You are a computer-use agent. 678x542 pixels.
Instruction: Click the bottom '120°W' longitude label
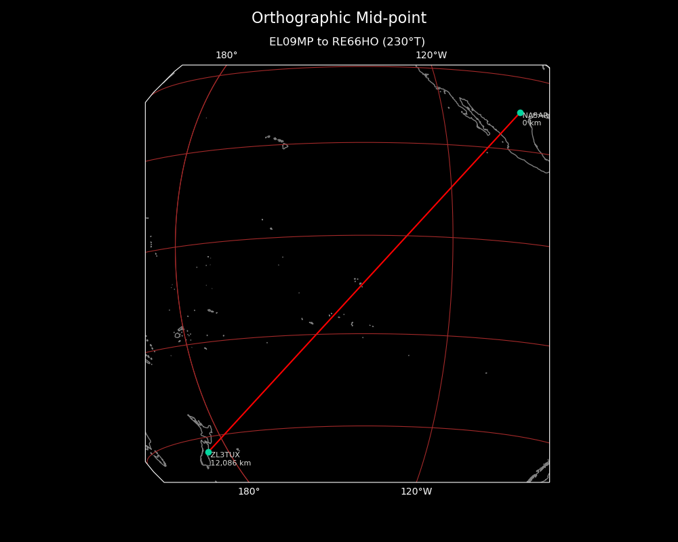point(416,492)
